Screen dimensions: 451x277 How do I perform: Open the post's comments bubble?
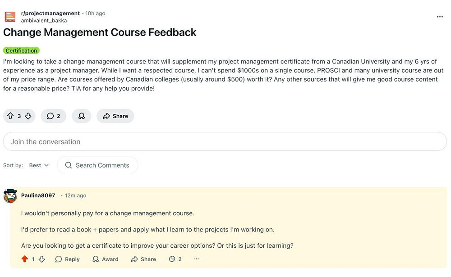click(54, 116)
